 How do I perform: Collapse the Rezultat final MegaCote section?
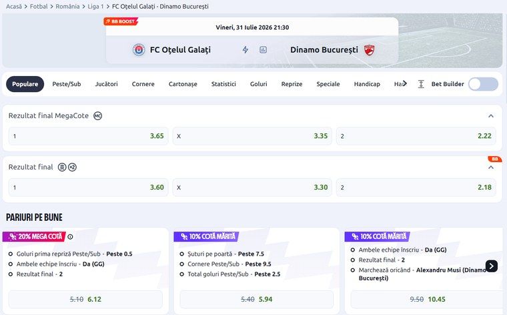491,115
